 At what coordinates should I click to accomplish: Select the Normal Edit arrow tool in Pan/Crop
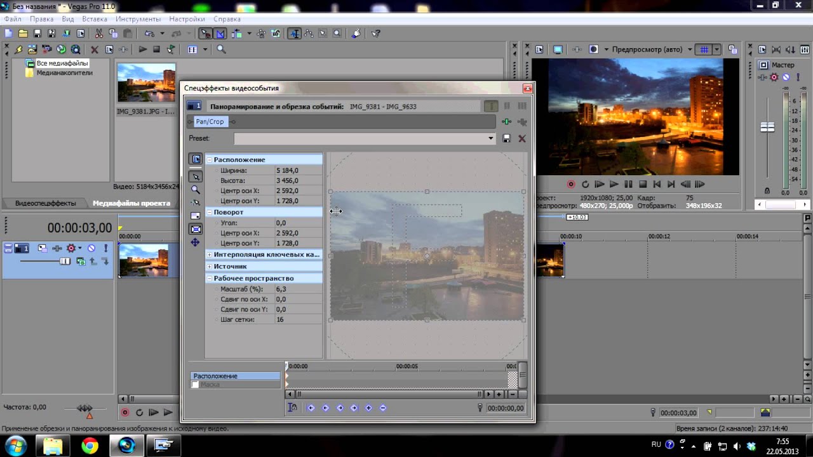tap(196, 177)
